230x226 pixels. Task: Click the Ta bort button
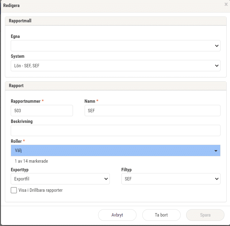click(x=161, y=215)
